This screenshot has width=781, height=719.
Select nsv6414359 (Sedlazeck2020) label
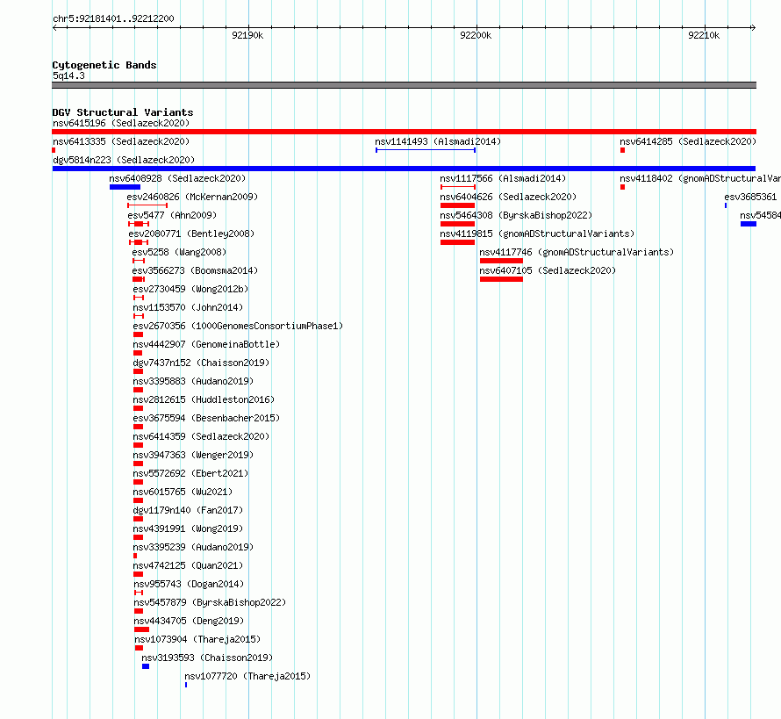[201, 436]
